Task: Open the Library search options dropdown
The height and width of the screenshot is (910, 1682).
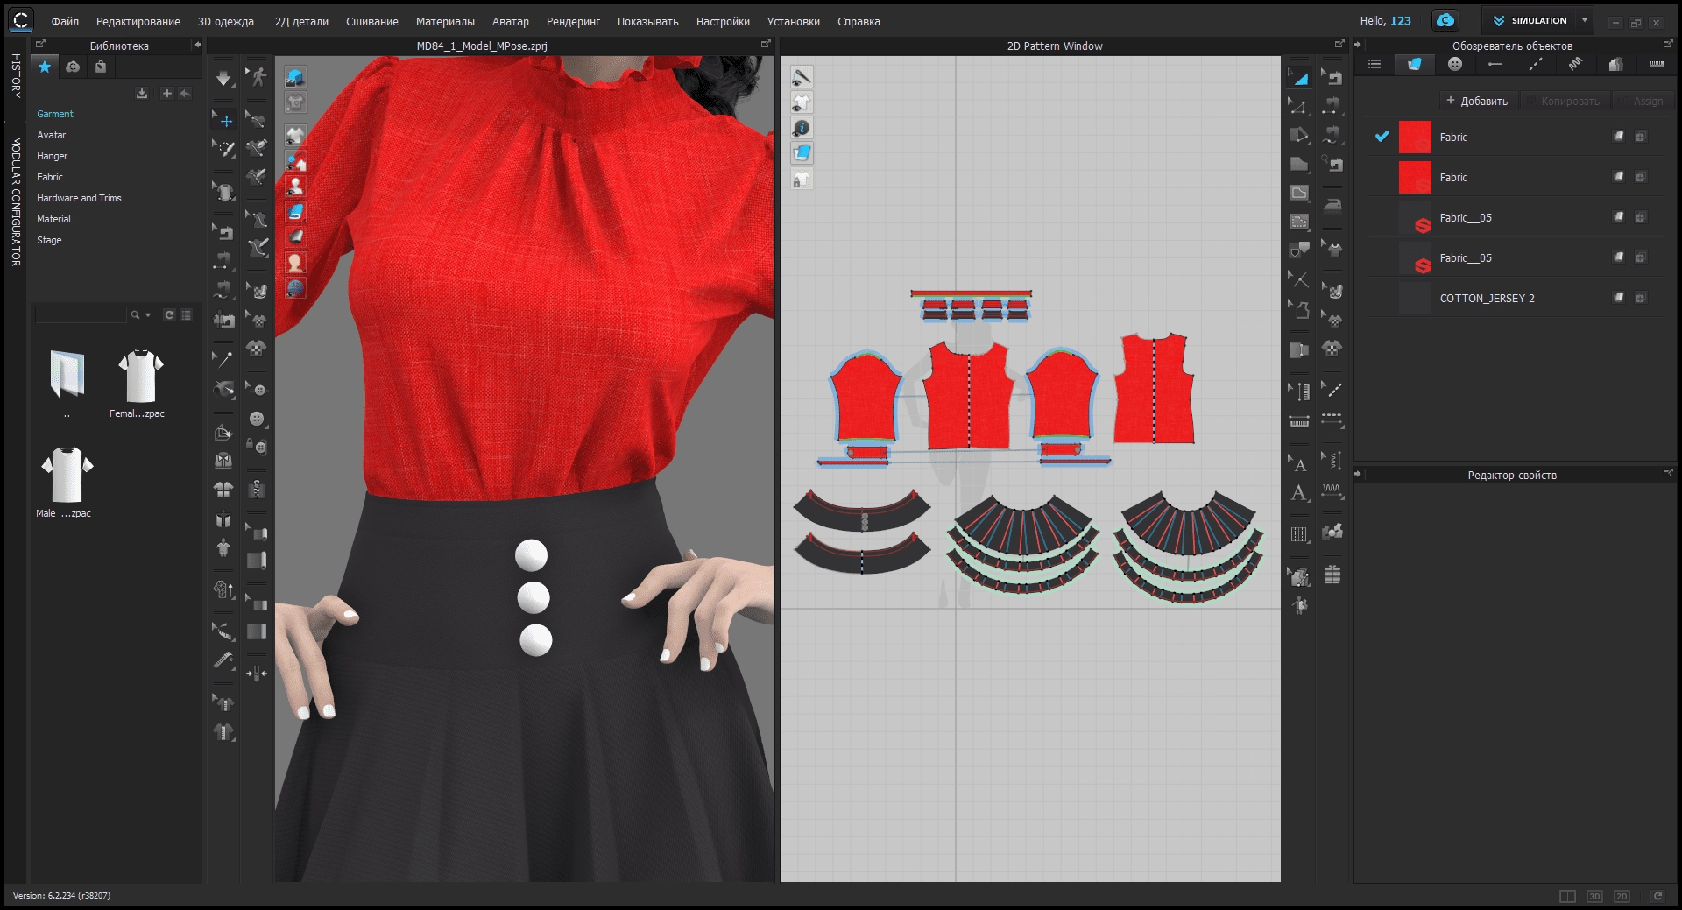Action: click(x=148, y=315)
